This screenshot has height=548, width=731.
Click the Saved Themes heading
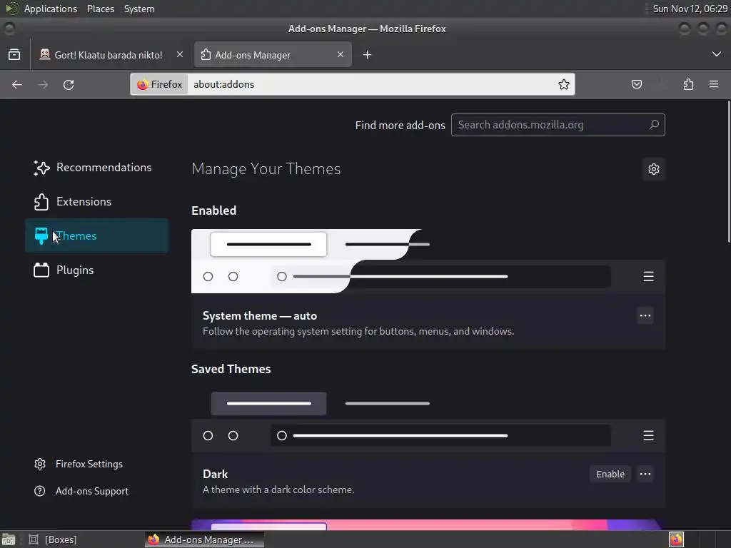231,369
